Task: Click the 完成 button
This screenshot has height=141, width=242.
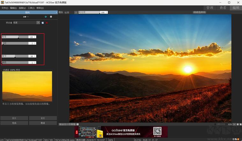Action: tap(14, 123)
